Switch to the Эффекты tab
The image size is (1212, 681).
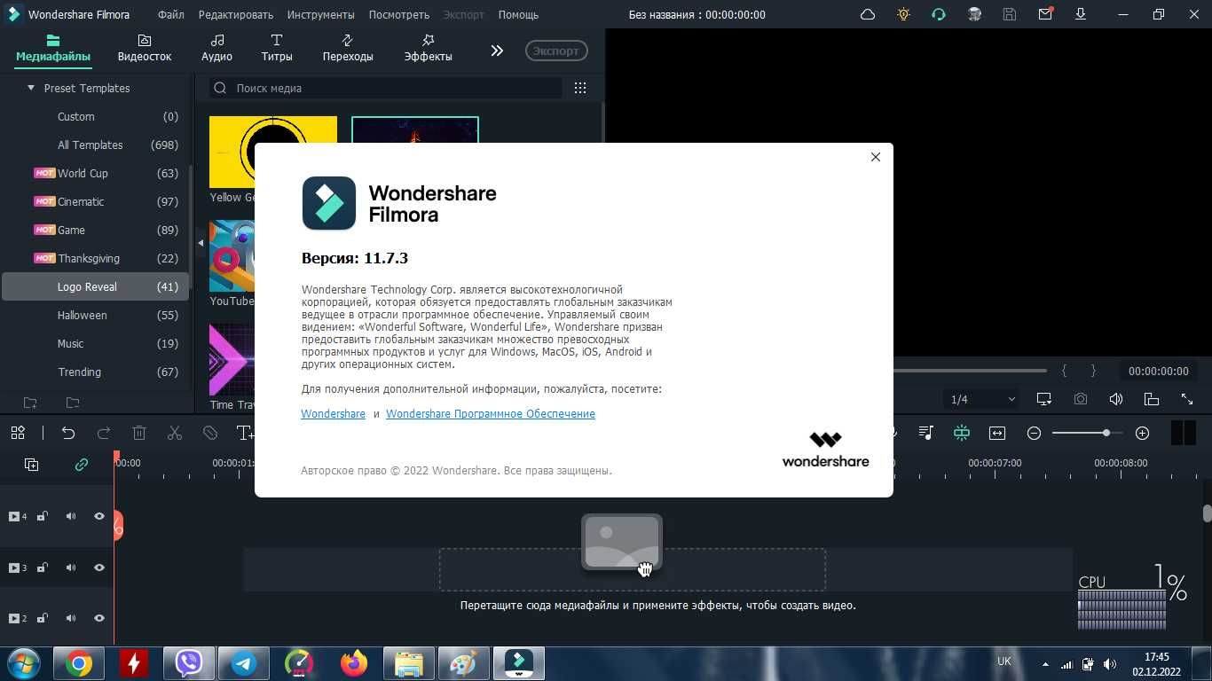(428, 49)
